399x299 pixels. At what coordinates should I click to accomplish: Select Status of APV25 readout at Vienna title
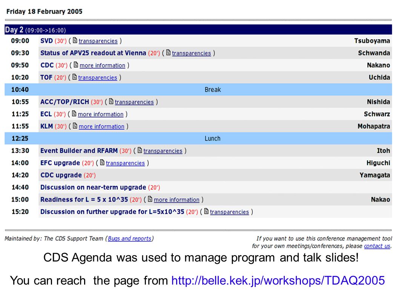tap(93, 53)
